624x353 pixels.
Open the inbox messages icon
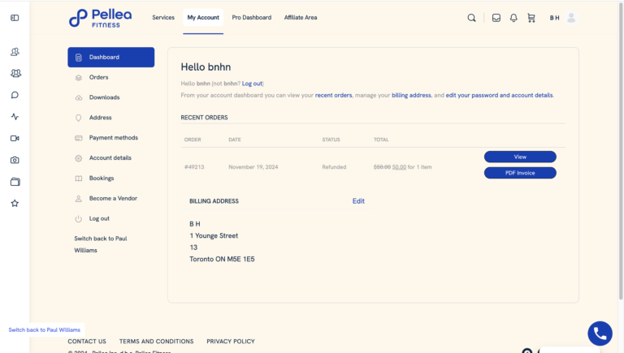coord(496,18)
